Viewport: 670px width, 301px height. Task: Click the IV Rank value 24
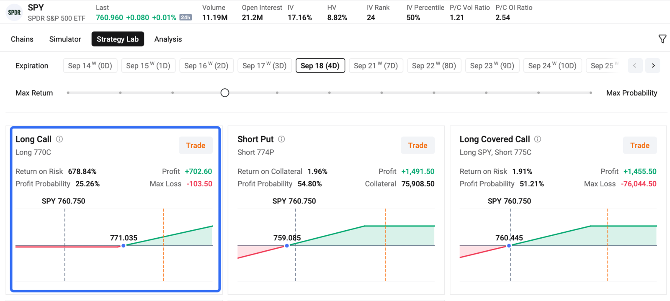click(x=371, y=18)
